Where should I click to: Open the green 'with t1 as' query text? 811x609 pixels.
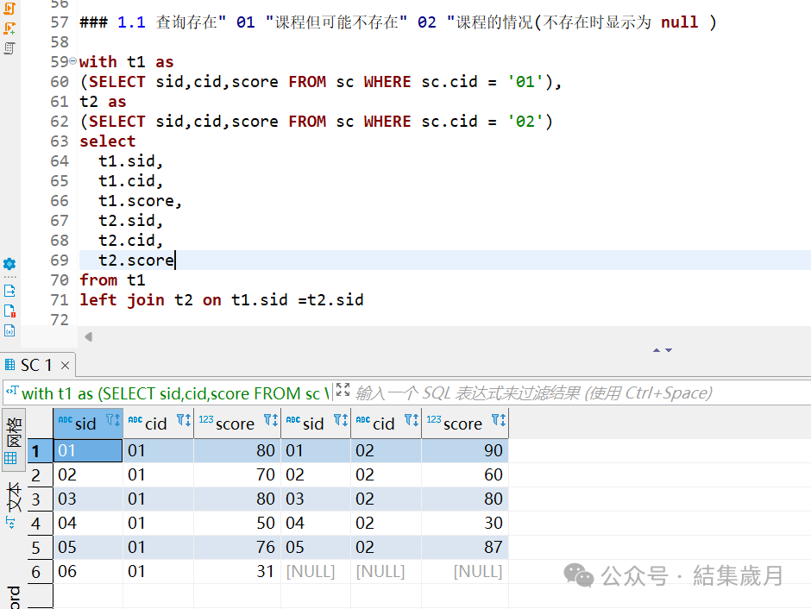pos(175,394)
